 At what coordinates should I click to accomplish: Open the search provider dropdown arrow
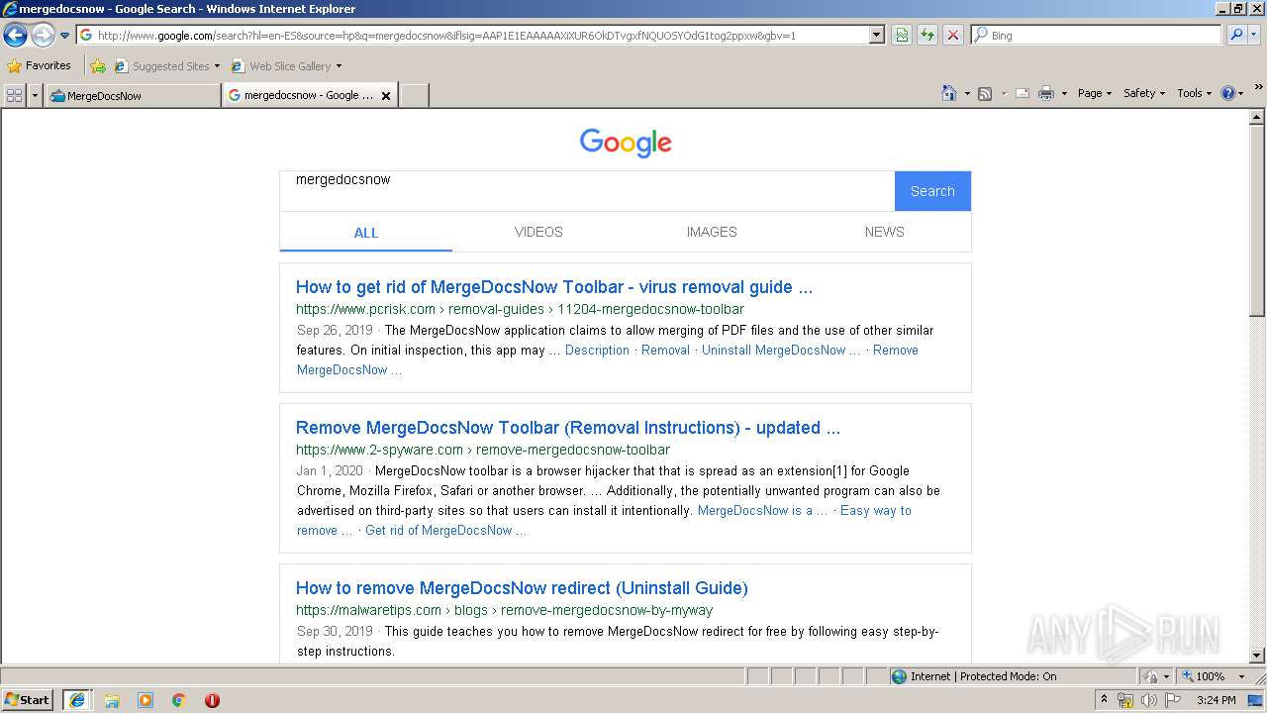pyautogui.click(x=1253, y=36)
